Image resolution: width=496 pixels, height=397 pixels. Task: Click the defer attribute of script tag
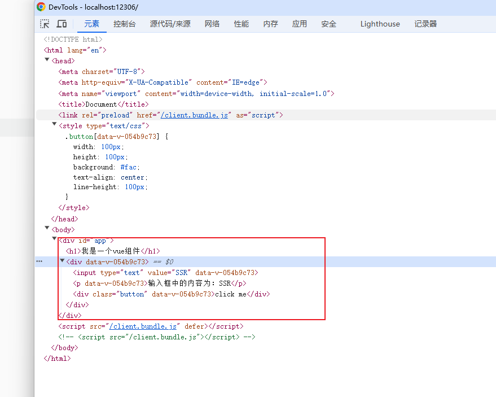[194, 326]
